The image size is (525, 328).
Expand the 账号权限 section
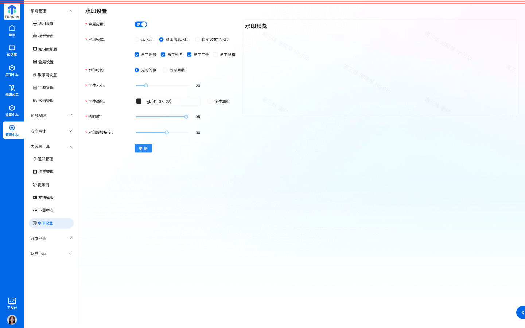51,115
